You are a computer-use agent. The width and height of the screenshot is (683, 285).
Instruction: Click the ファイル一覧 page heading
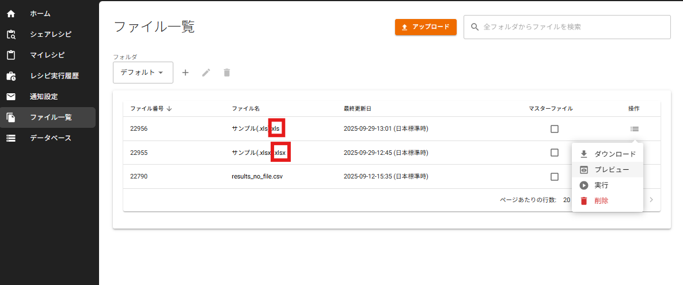[154, 27]
